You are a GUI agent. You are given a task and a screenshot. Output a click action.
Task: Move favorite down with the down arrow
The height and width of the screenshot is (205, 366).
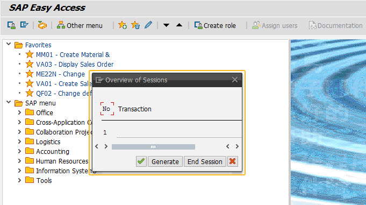[x=166, y=25]
